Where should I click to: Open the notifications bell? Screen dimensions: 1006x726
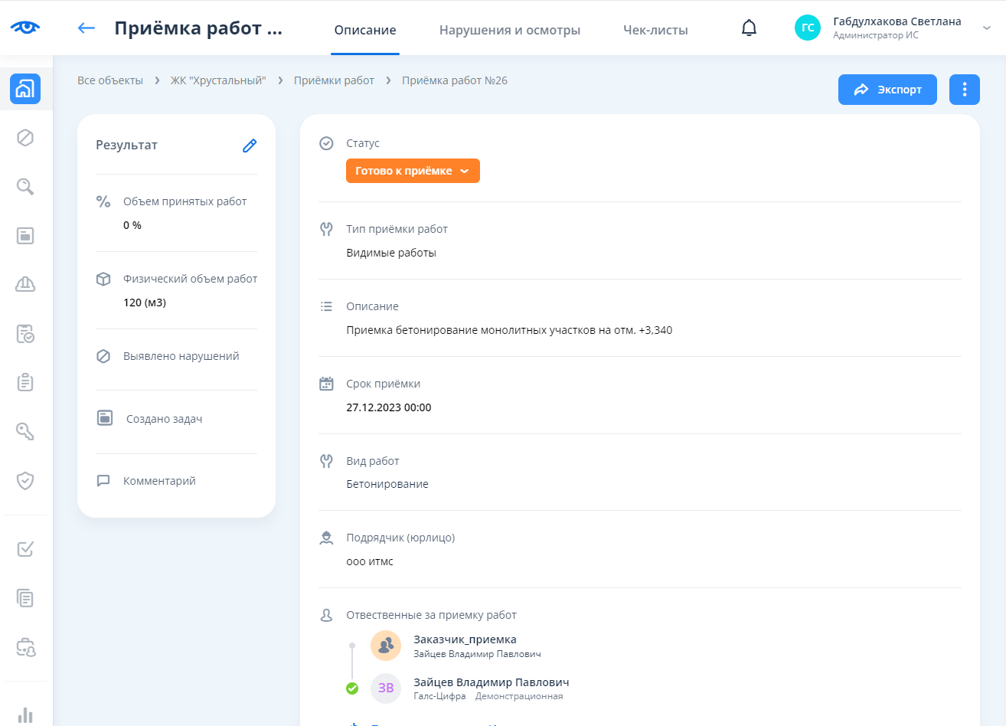[x=749, y=28]
